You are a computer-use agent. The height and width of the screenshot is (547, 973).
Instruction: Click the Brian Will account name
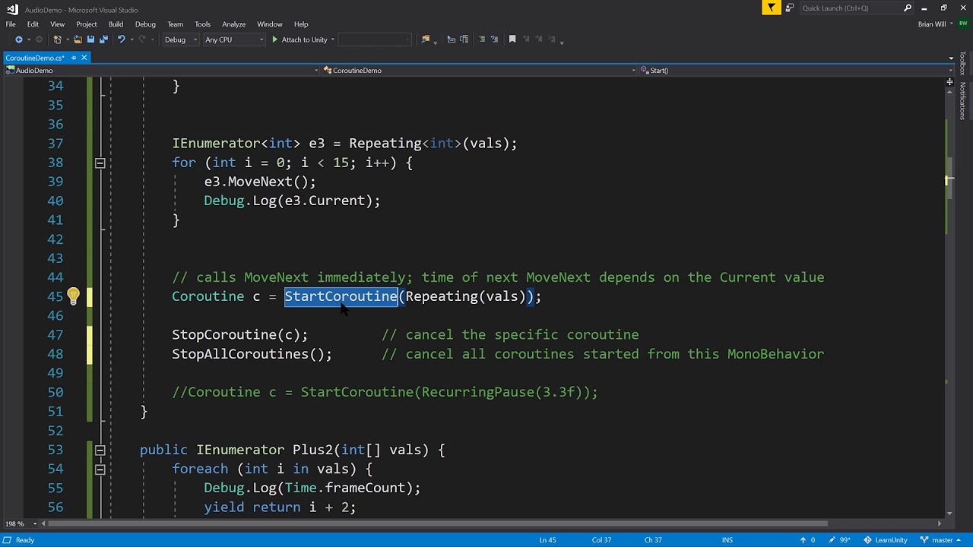click(932, 24)
